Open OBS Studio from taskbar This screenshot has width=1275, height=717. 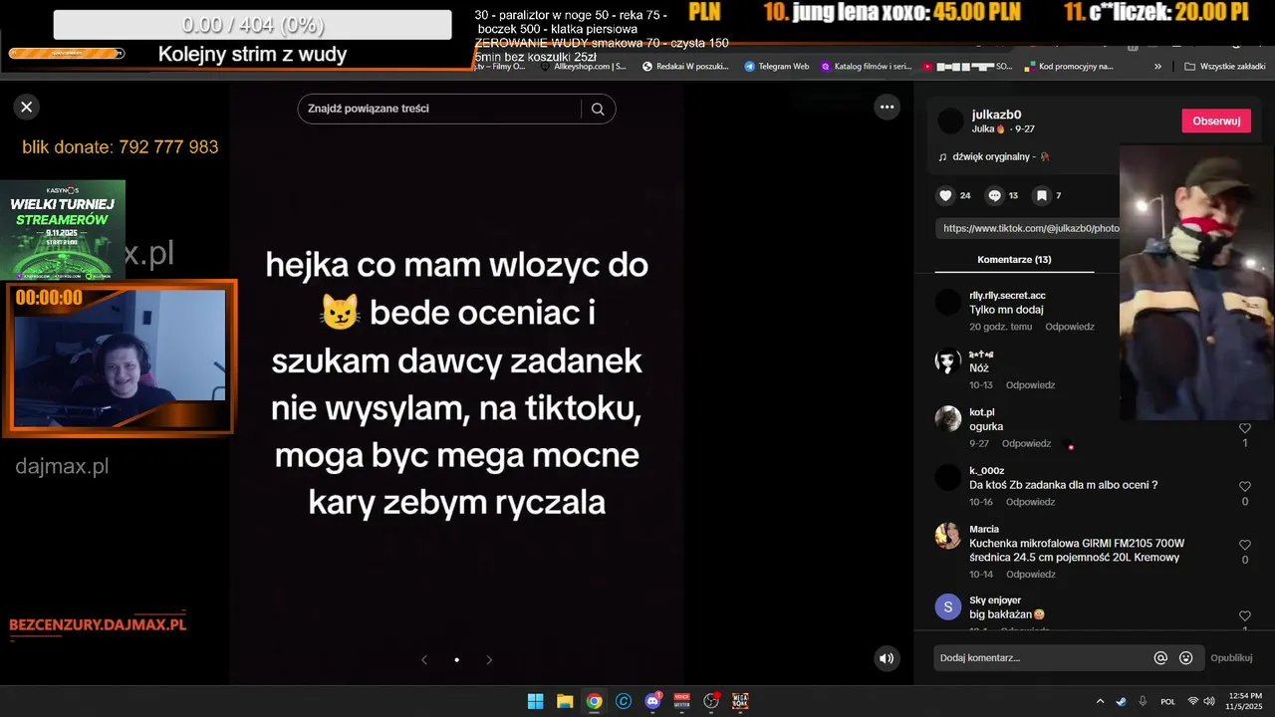click(x=711, y=701)
